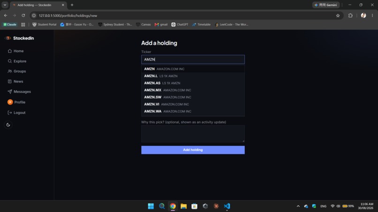Open the Student Portal bookmark
This screenshot has width=378, height=212.
45,24
